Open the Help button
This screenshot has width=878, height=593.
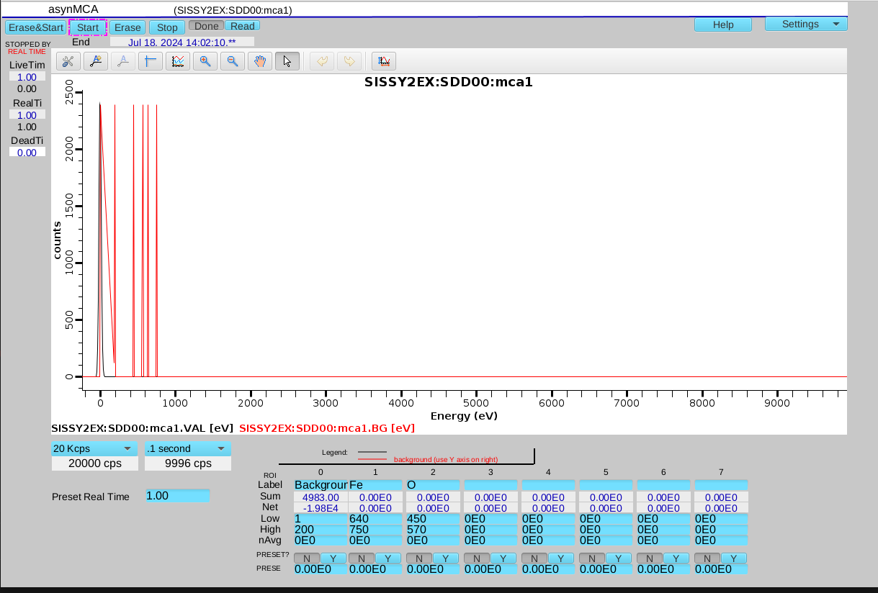(723, 24)
